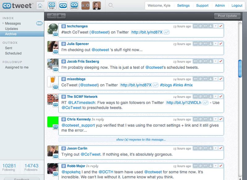View click stats for techchanges bit.ly link
The width and height of the screenshot is (247, 180).
(x=166, y=32)
